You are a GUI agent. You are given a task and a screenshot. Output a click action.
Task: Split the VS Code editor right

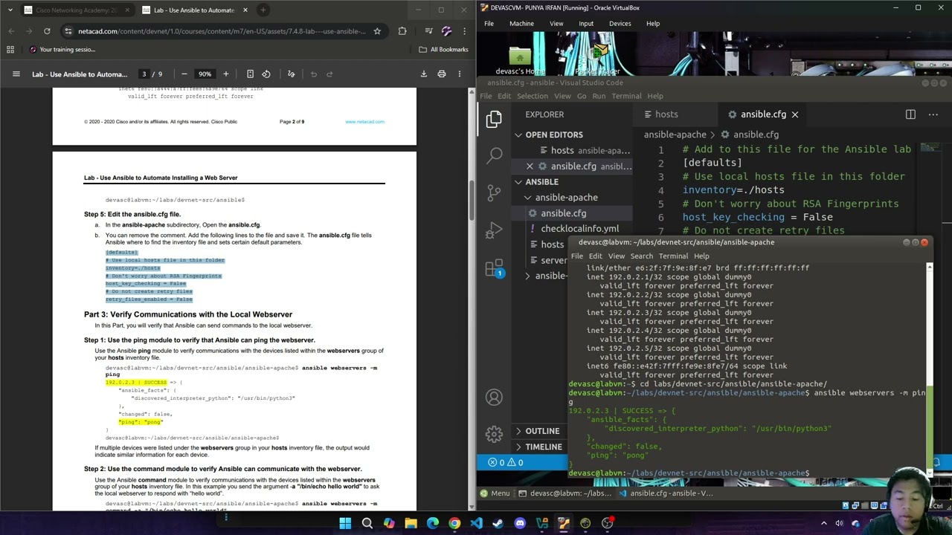point(910,114)
